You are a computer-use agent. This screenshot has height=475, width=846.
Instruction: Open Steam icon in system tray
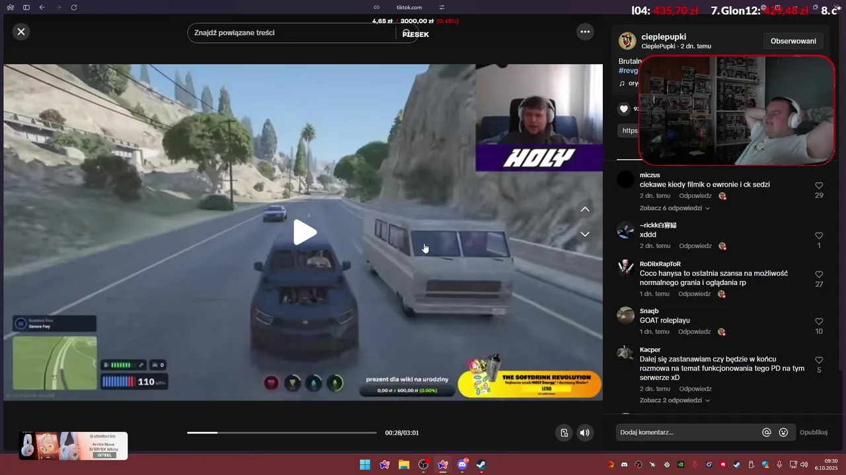point(737,465)
